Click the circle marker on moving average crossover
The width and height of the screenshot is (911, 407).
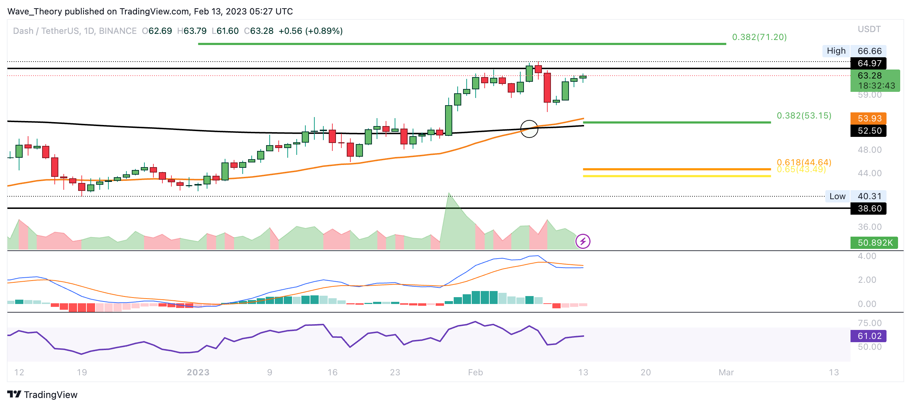coord(529,129)
